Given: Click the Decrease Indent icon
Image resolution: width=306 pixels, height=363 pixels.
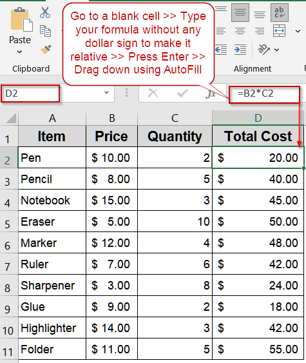Looking at the screenshot, I should pyautogui.click(x=221, y=50).
